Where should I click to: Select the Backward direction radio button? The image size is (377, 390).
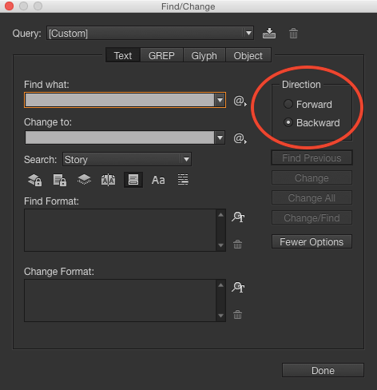click(x=288, y=122)
